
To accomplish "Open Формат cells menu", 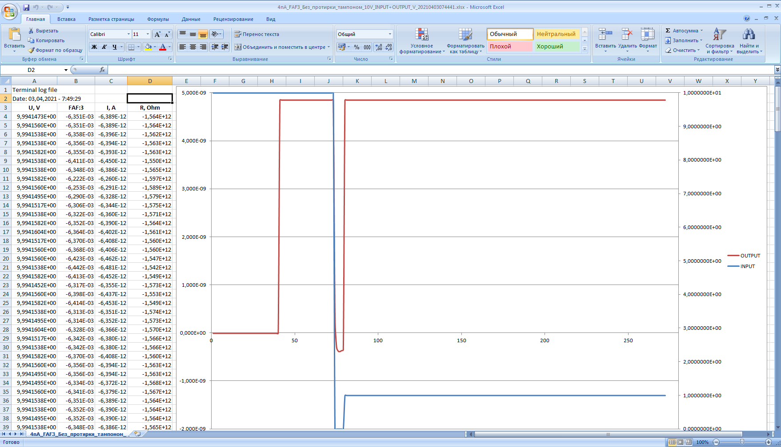I will 648,40.
